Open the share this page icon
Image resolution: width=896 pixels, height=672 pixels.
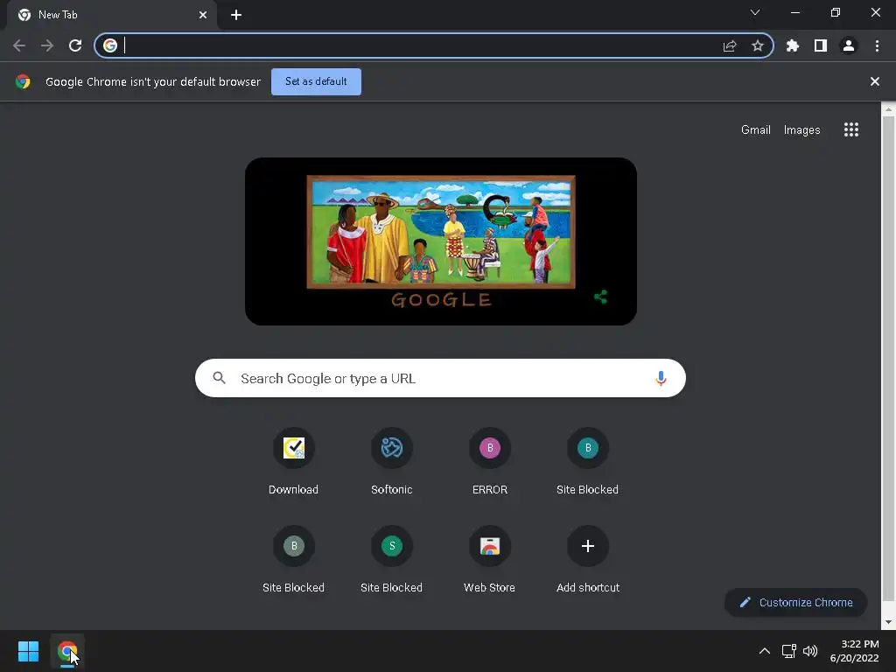[x=730, y=45]
